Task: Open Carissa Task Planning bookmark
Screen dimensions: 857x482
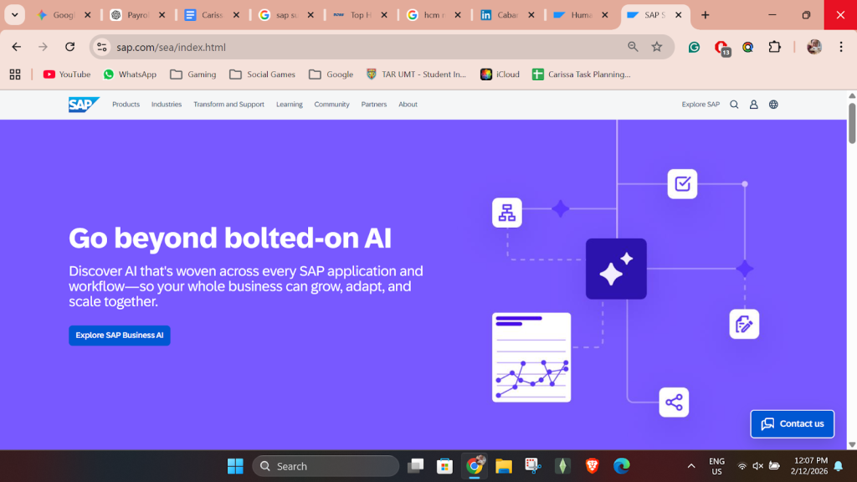Action: [x=582, y=74]
